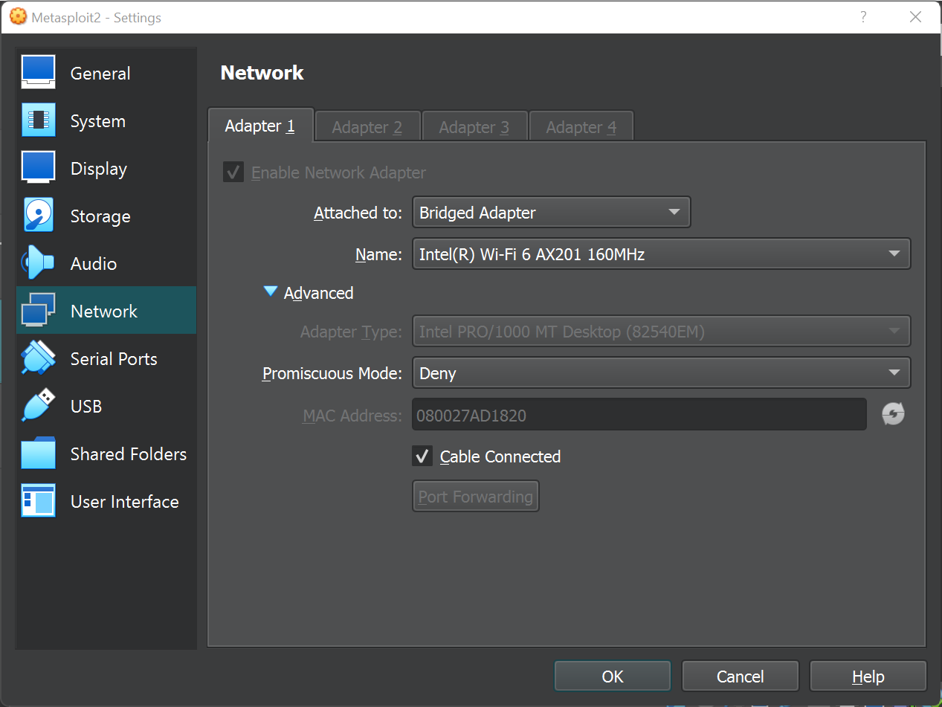Open the Audio settings page

pos(92,263)
